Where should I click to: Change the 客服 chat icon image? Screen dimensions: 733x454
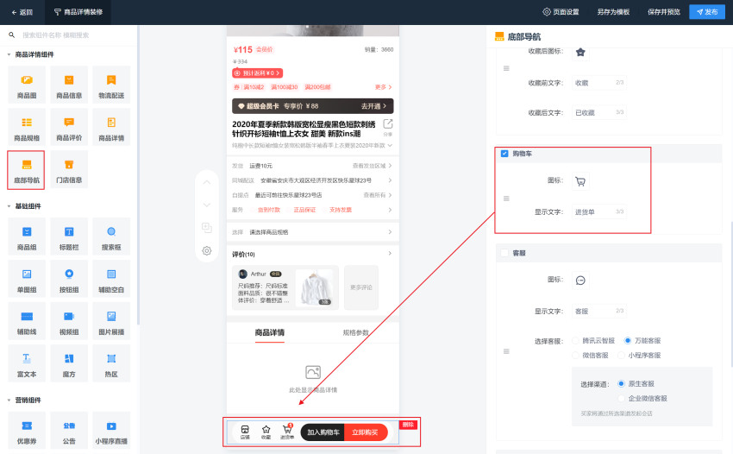point(580,281)
